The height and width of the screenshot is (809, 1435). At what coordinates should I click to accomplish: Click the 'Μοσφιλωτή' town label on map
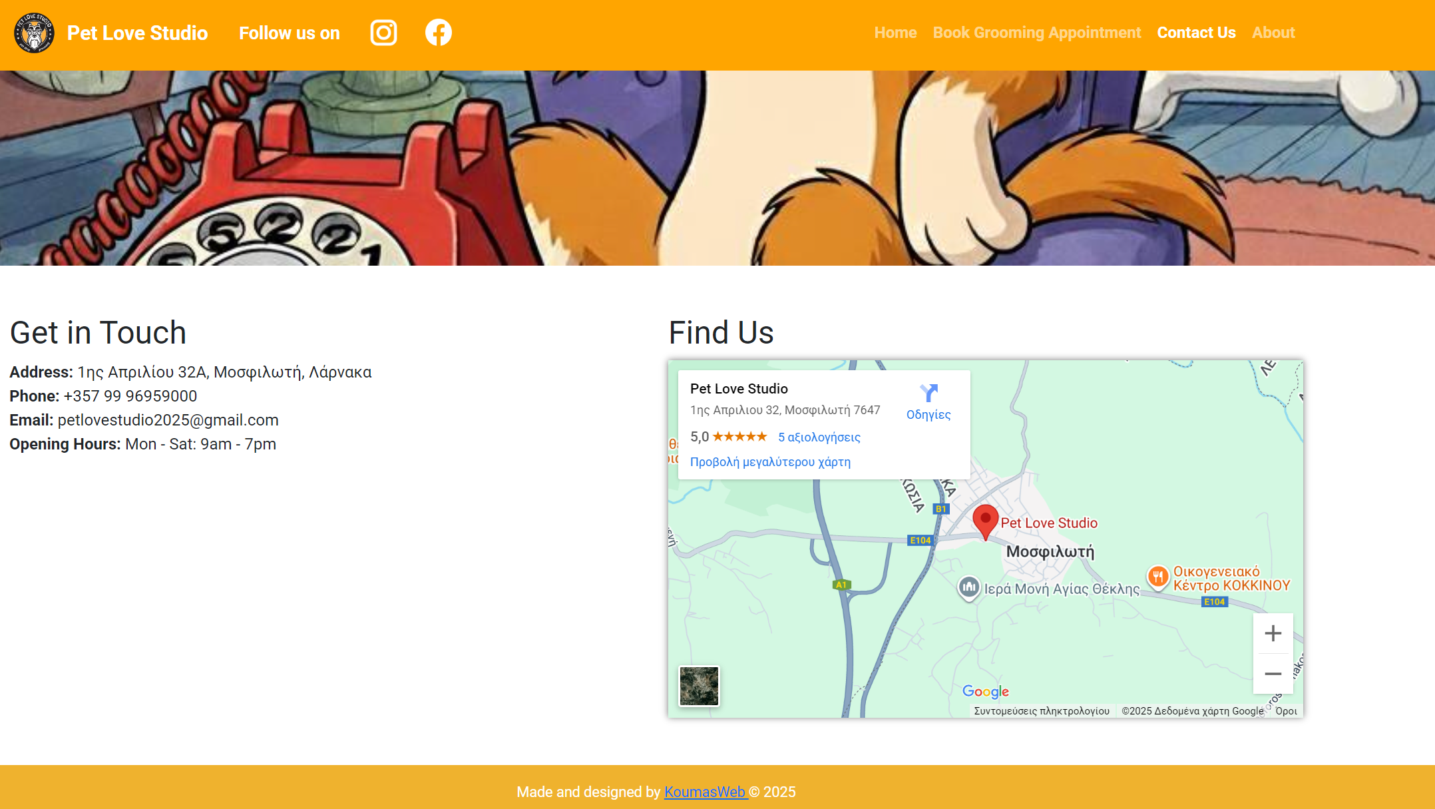pos(1050,552)
